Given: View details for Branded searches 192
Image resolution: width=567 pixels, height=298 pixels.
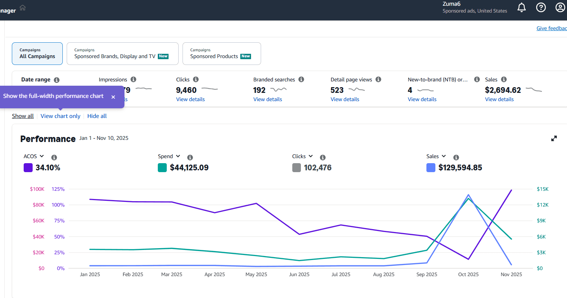Looking at the screenshot, I should click(x=268, y=99).
